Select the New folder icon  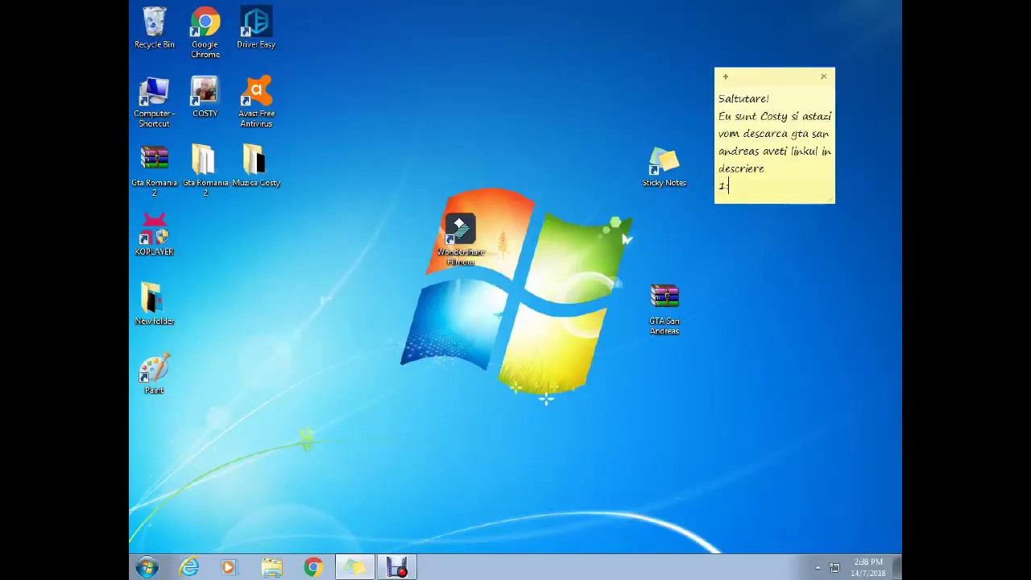coord(154,304)
